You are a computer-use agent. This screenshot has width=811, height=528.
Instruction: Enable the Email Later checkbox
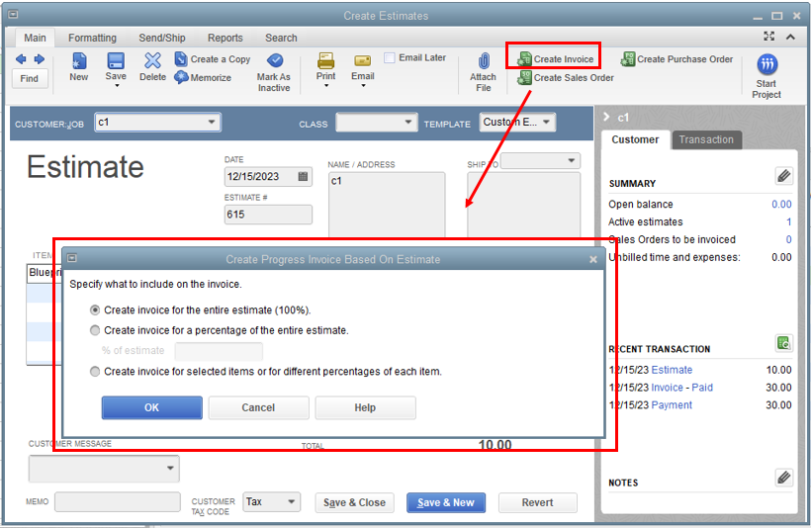coord(390,58)
